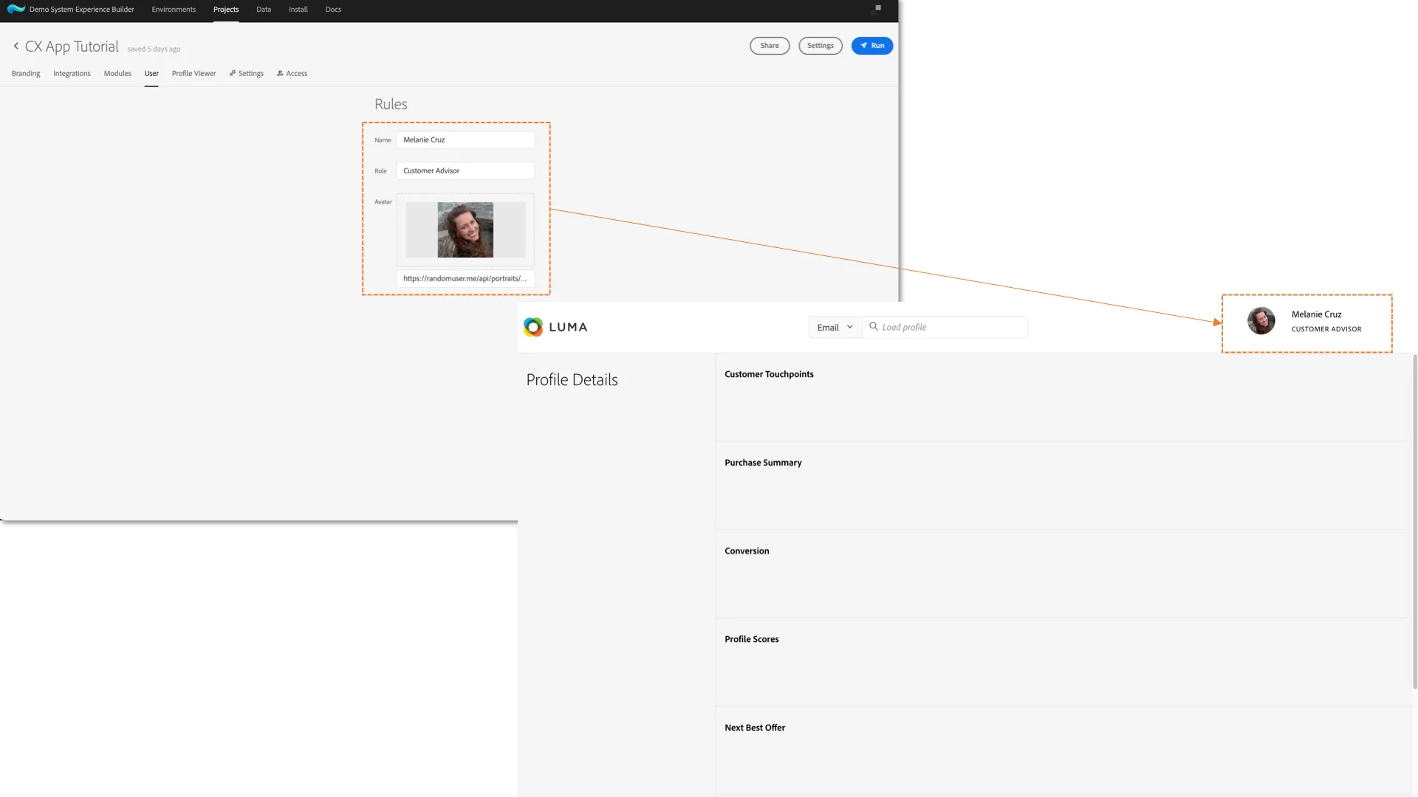
Task: Switch to the Integrations tab
Action: tap(72, 74)
